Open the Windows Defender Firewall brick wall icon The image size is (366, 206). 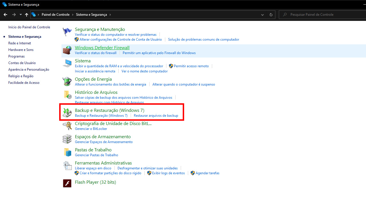[67, 50]
